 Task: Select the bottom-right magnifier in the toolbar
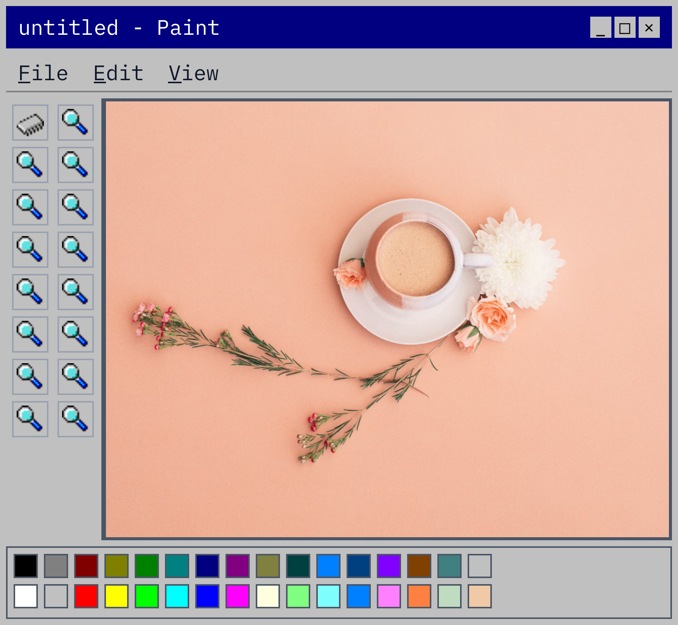(x=76, y=419)
